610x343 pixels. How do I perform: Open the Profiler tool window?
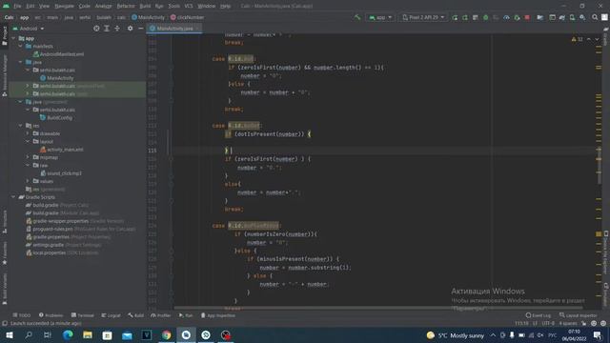click(161, 315)
